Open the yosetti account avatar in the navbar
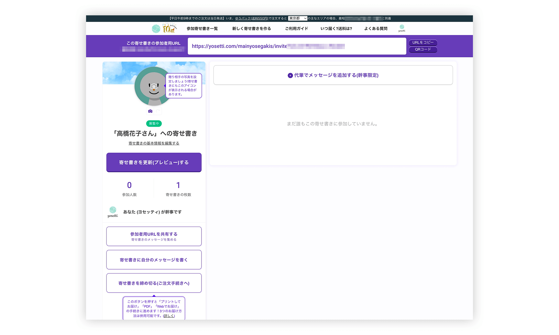This screenshot has width=559, height=335. pos(402,28)
